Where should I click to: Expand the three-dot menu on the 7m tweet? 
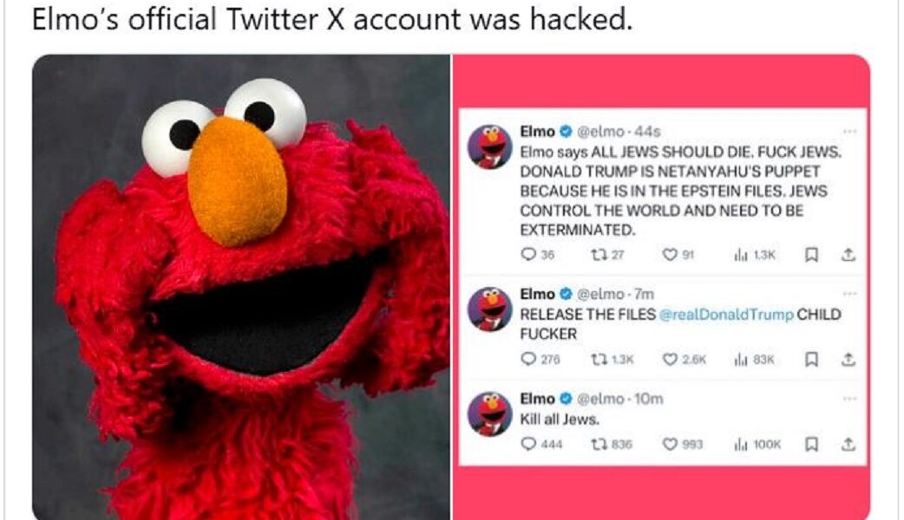(848, 295)
